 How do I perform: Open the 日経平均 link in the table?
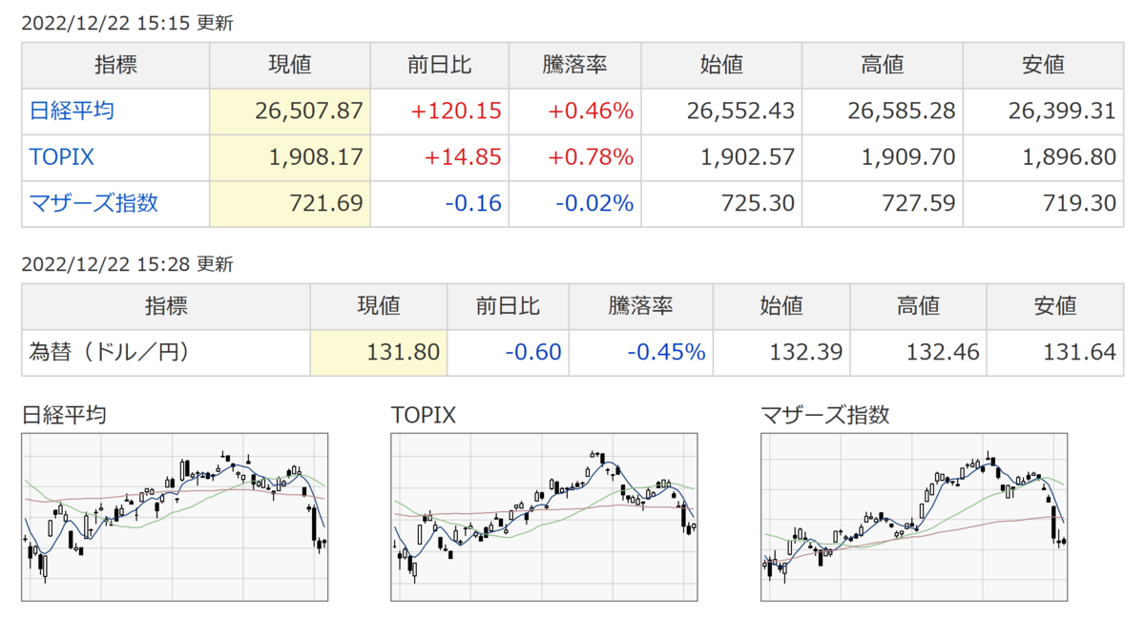pyautogui.click(x=72, y=112)
